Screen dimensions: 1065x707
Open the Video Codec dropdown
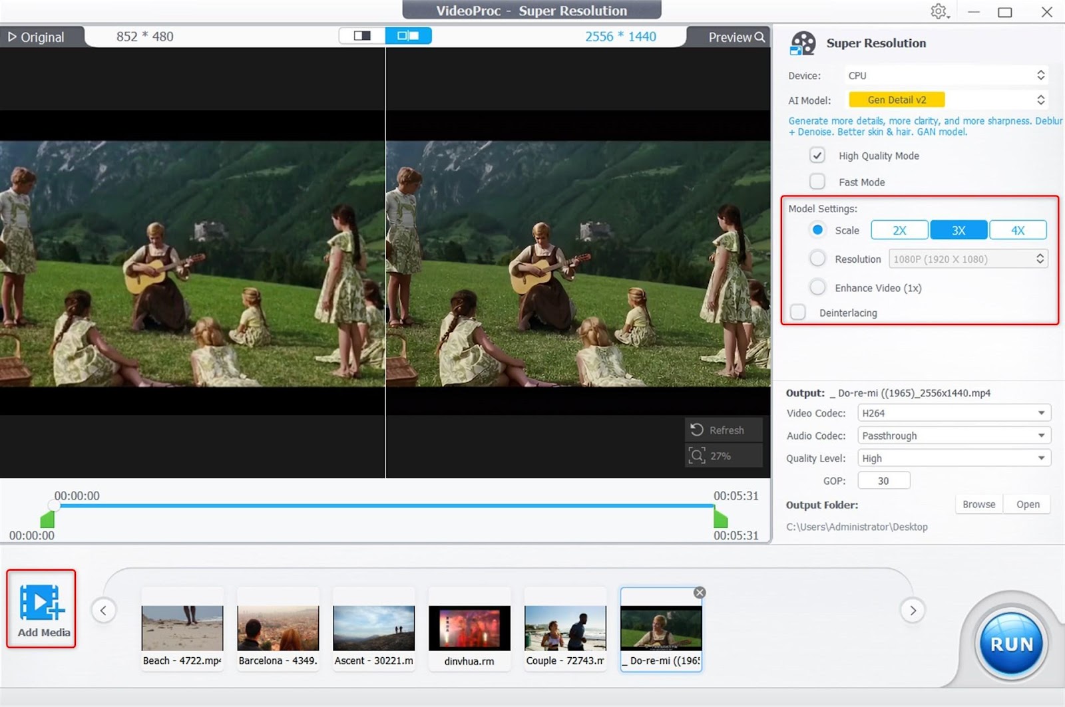1042,412
